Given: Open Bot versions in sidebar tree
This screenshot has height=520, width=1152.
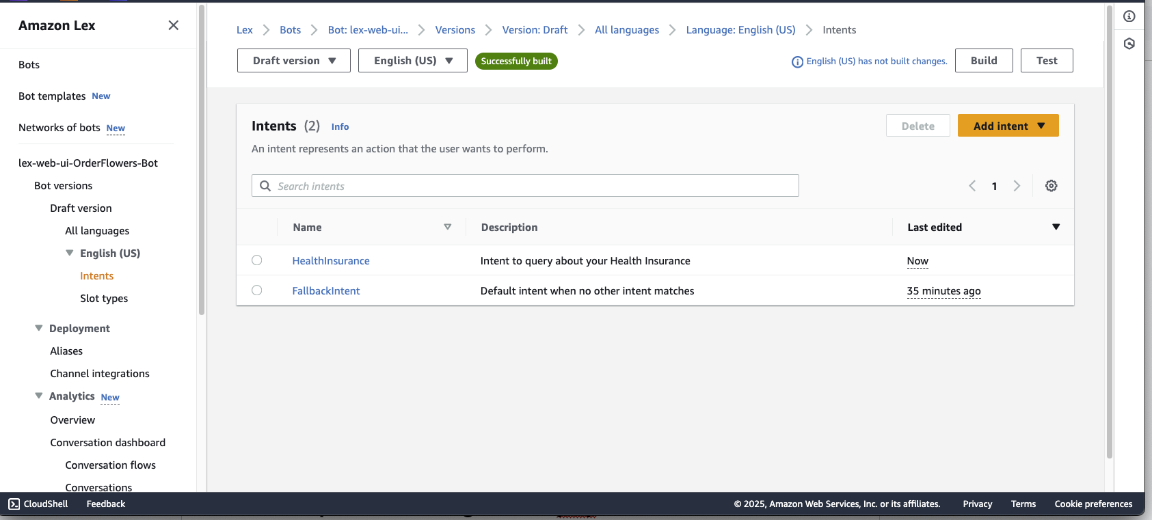Looking at the screenshot, I should click(64, 186).
